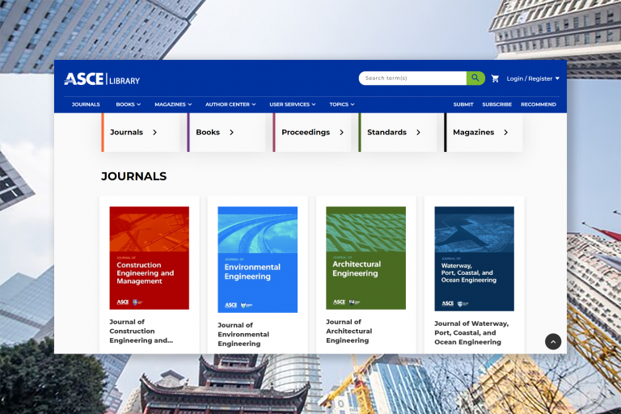Click the Submit link
621x414 pixels.
coord(463,104)
